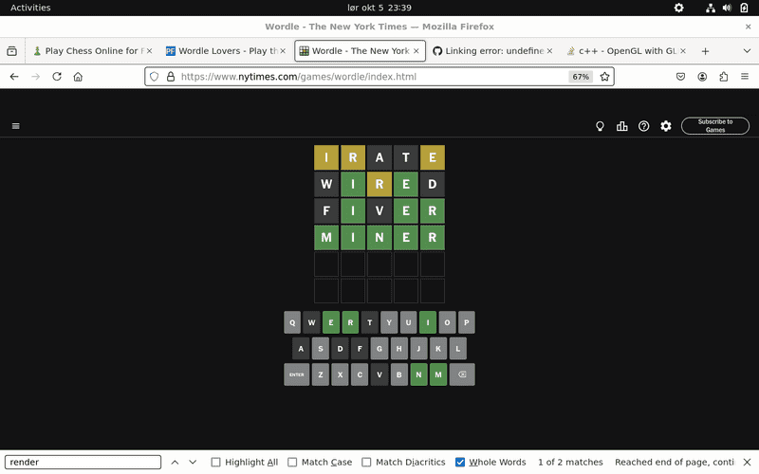Viewport: 759px width, 474px height.
Task: Tap the green M key on Wordle keyboard
Action: pos(438,374)
